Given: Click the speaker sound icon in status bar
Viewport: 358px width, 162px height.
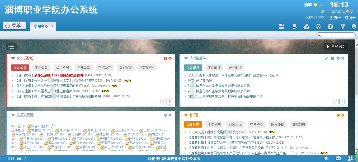Looking at the screenshot, I should pos(326,158).
